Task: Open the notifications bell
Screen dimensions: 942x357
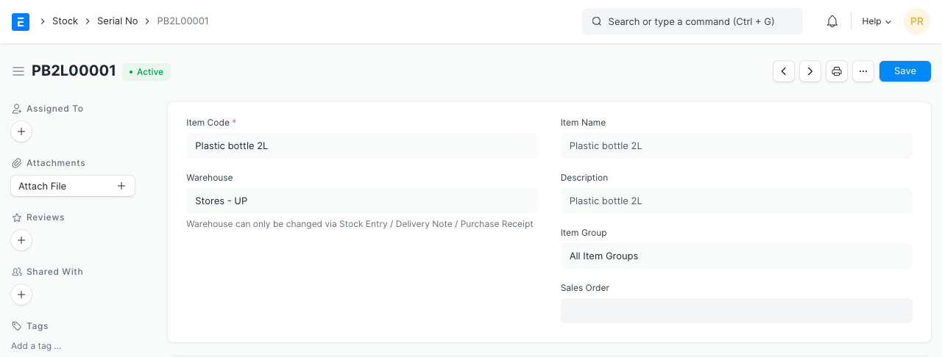Action: pyautogui.click(x=832, y=21)
